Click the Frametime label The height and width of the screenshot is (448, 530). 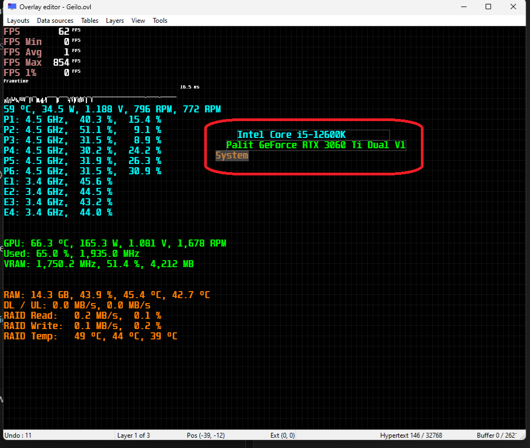click(x=16, y=81)
